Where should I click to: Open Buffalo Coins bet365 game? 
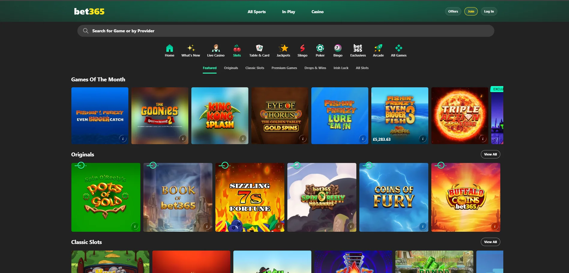466,197
